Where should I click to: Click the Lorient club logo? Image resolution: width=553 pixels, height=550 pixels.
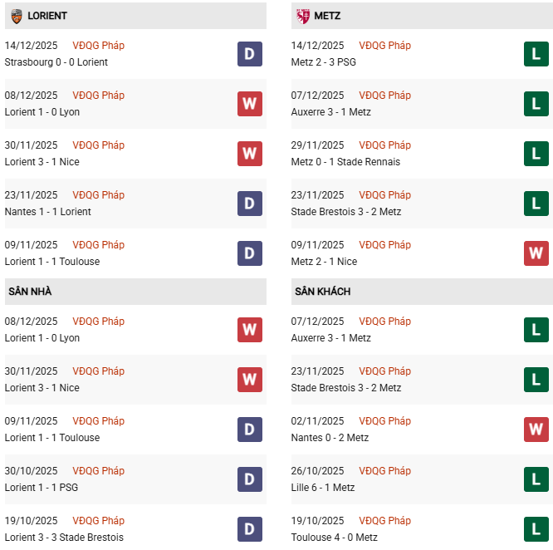(15, 16)
